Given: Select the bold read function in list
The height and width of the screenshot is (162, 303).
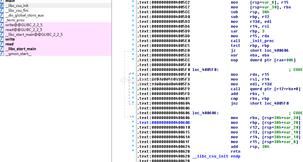Looking at the screenshot, I should point(9,44).
